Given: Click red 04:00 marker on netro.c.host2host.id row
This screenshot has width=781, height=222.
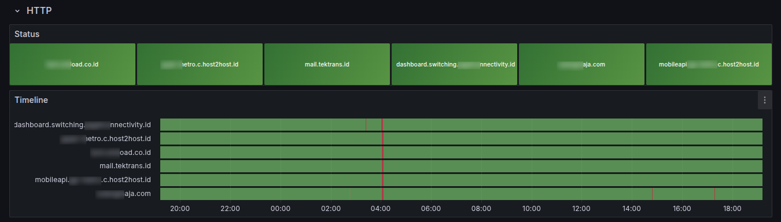Looking at the screenshot, I should 382,138.
